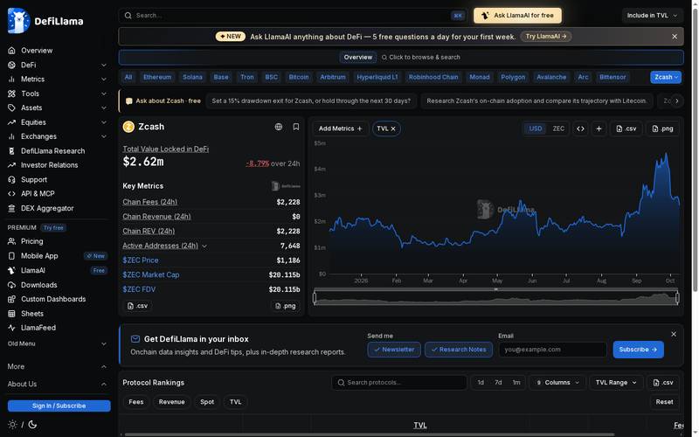Download protocol rankings .csv
This screenshot has height=437, width=699.
tap(663, 383)
